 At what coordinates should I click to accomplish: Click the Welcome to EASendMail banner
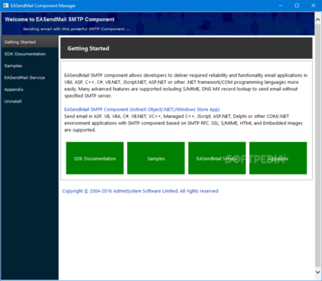tap(158, 23)
